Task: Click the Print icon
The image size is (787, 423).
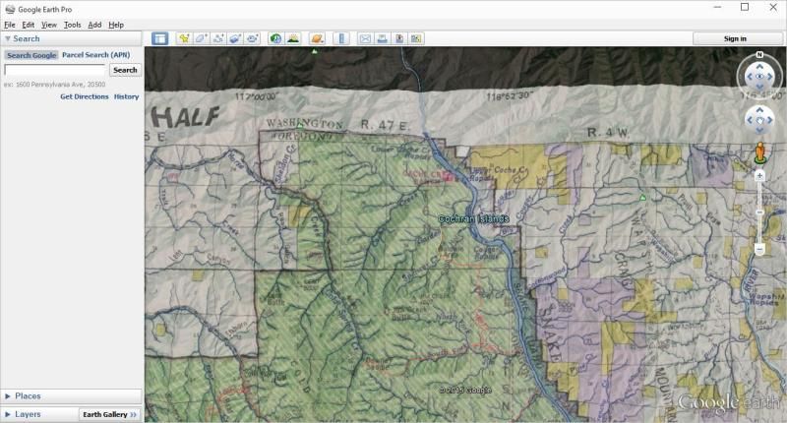Action: point(382,38)
